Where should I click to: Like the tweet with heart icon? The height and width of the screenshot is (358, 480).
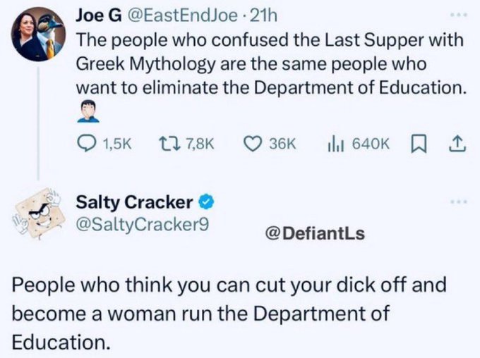pos(253,144)
